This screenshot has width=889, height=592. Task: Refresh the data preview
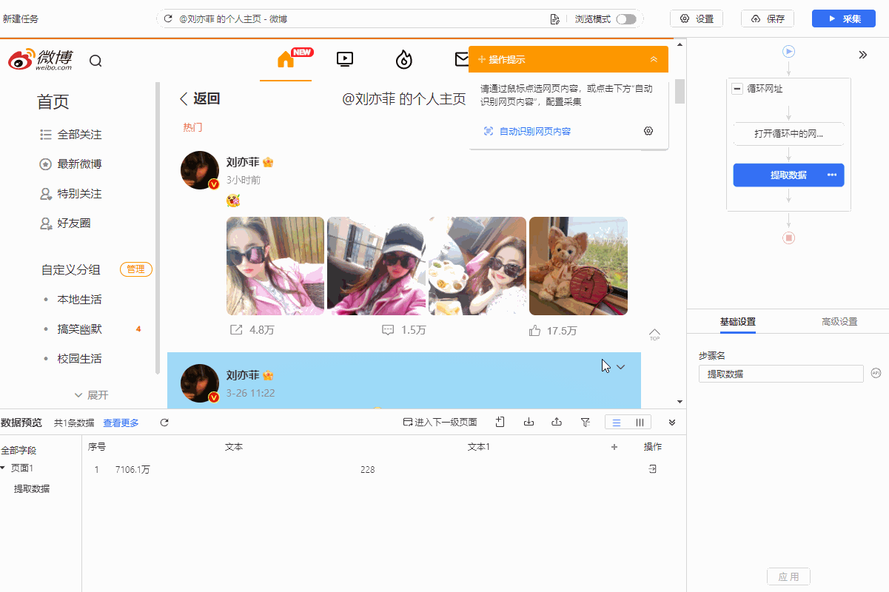coord(164,423)
